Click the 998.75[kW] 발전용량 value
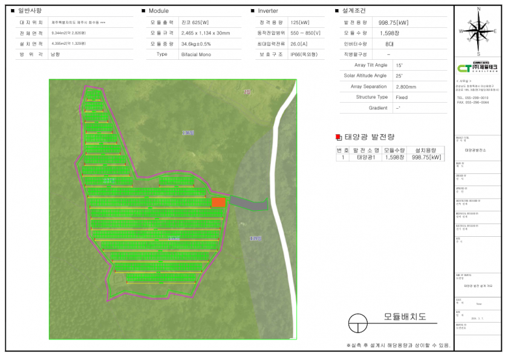Screen dimensions: 505x354 [393, 22]
